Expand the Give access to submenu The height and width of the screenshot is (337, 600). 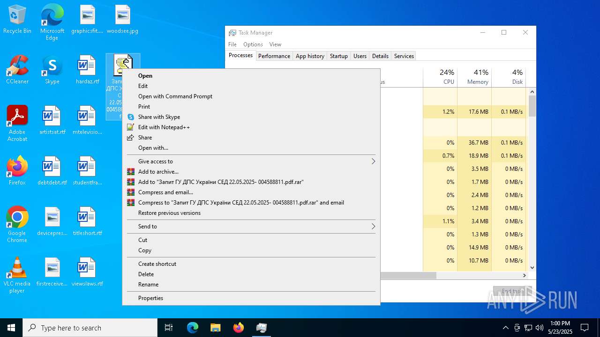pos(251,161)
